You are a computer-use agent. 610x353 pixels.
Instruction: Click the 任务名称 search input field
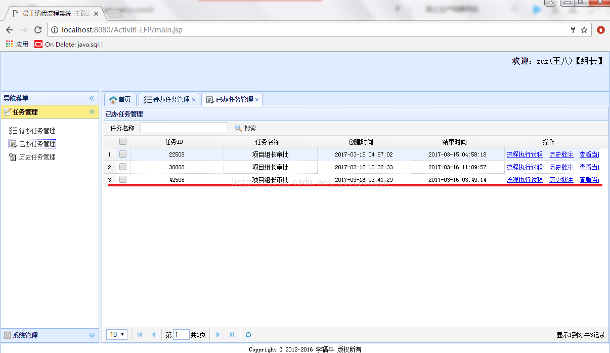(184, 128)
